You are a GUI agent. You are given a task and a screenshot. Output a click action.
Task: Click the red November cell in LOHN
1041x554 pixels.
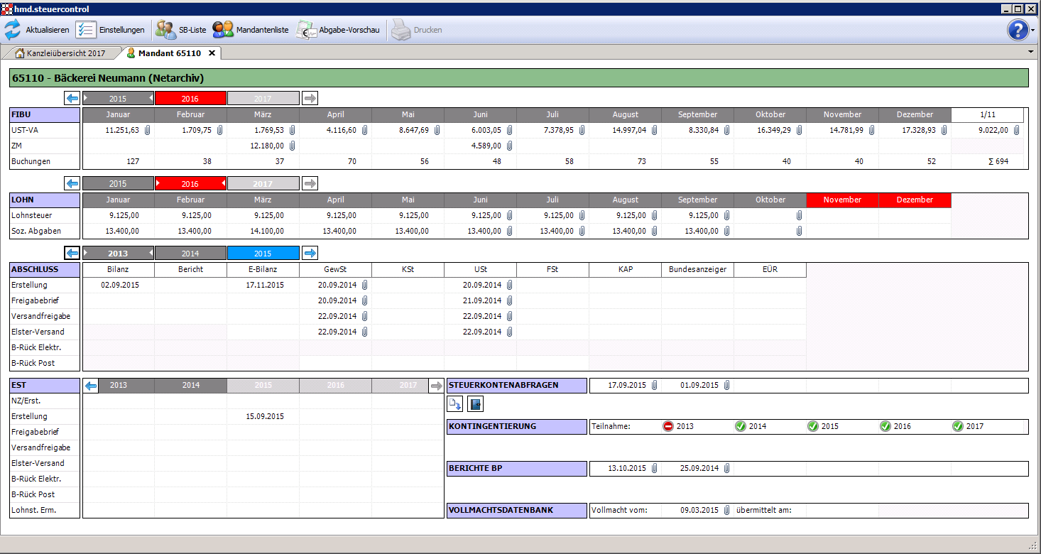842,200
